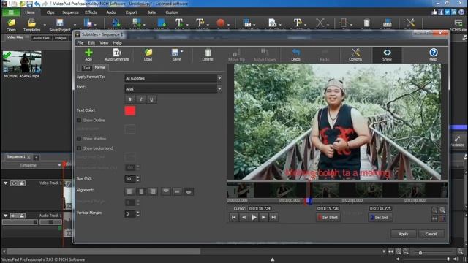Click the Set Start button
The image size is (468, 263).
coord(328,218)
